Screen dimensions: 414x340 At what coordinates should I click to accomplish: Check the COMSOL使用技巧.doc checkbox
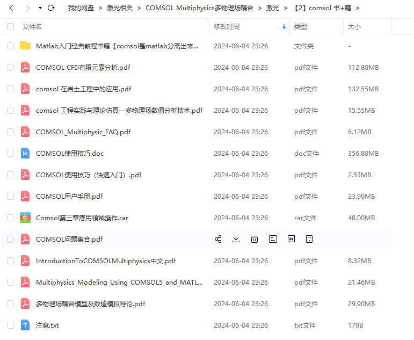point(11,153)
